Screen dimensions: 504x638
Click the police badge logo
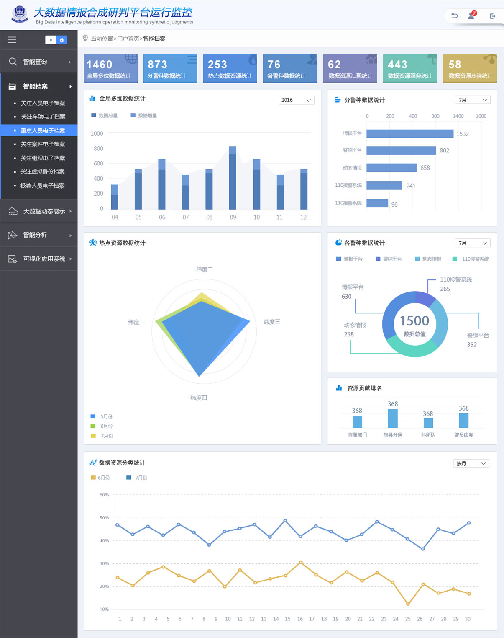click(x=20, y=14)
